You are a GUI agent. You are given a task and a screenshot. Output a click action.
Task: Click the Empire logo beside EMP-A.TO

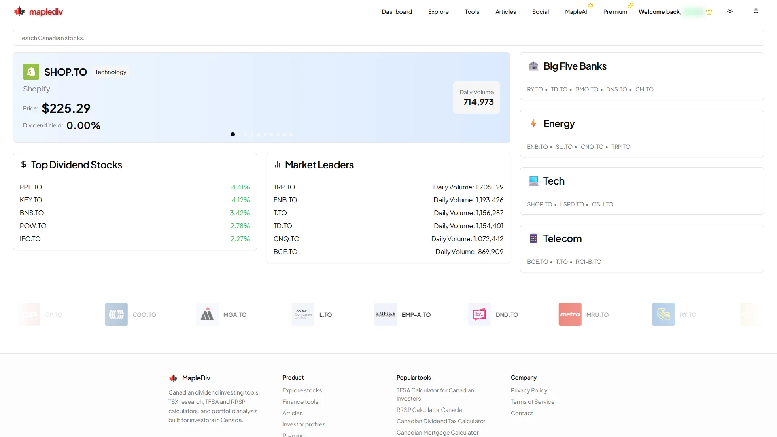coord(386,314)
